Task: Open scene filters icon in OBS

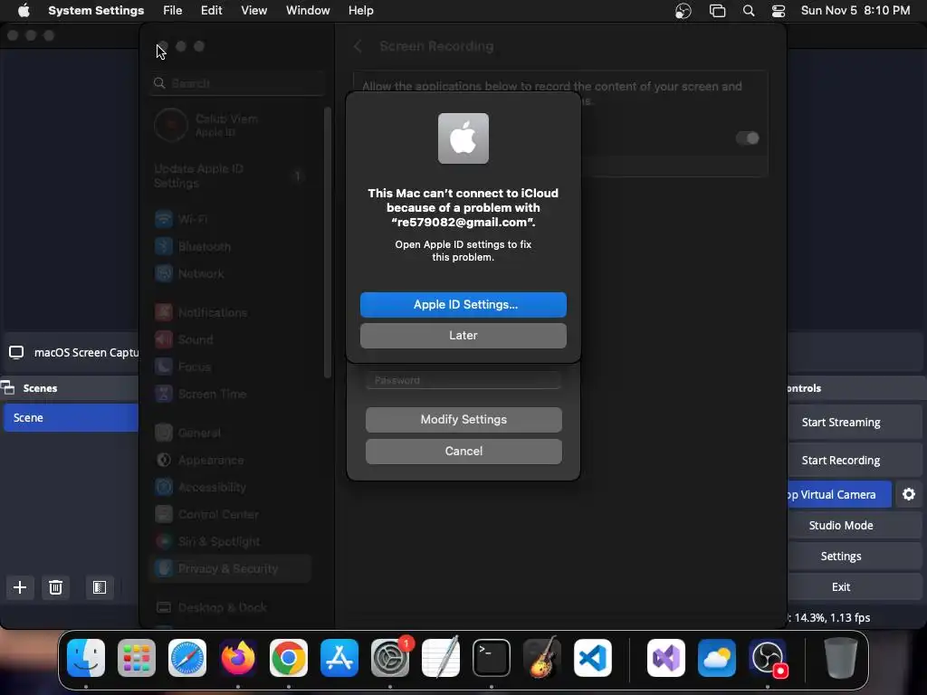Action: point(100,587)
